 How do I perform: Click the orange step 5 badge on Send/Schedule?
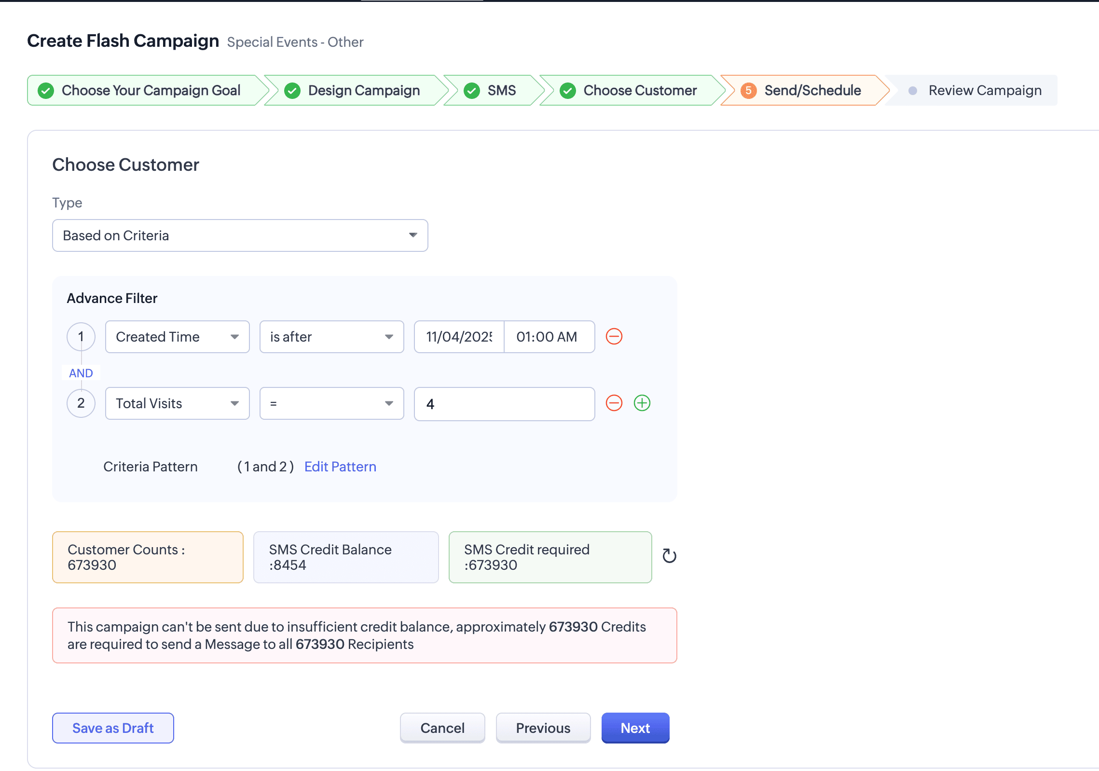click(748, 91)
